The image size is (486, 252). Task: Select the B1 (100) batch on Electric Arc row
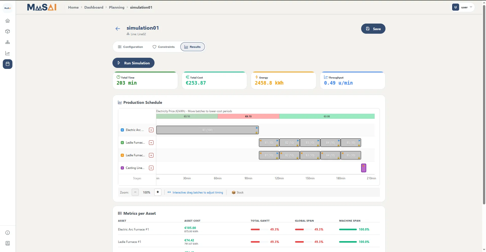click(x=207, y=130)
